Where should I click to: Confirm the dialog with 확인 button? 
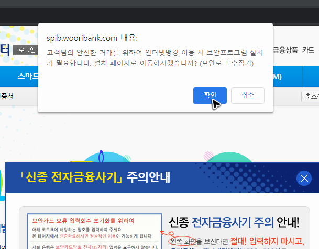click(x=210, y=96)
